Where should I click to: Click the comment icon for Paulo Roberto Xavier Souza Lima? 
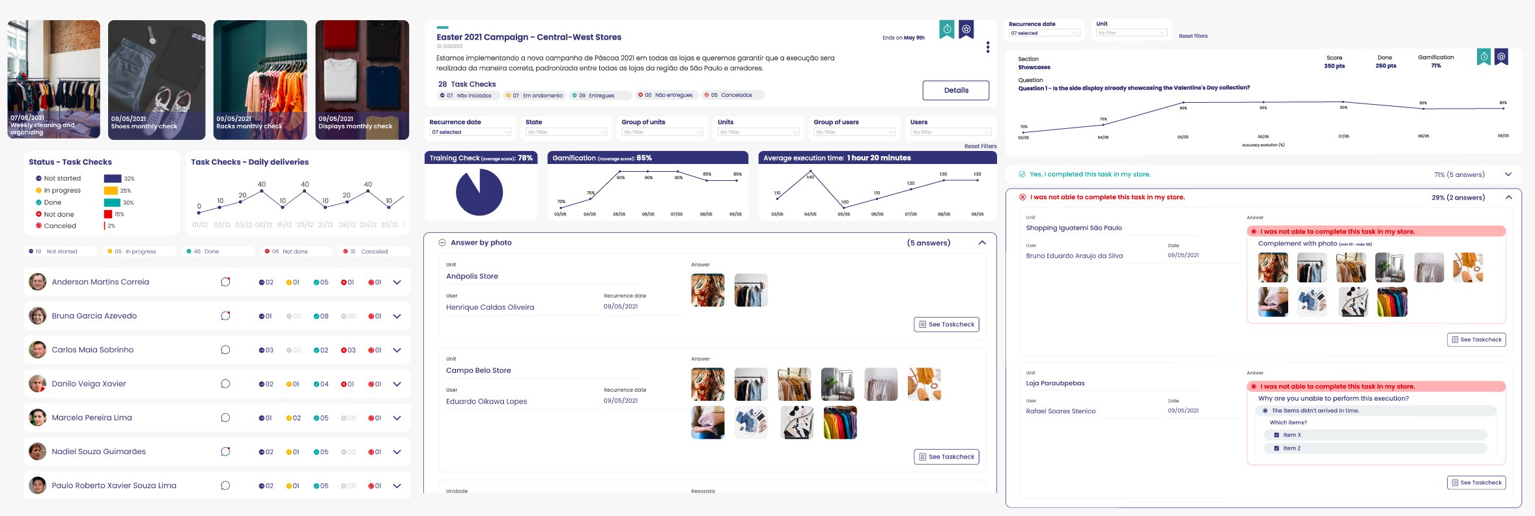pyautogui.click(x=225, y=485)
